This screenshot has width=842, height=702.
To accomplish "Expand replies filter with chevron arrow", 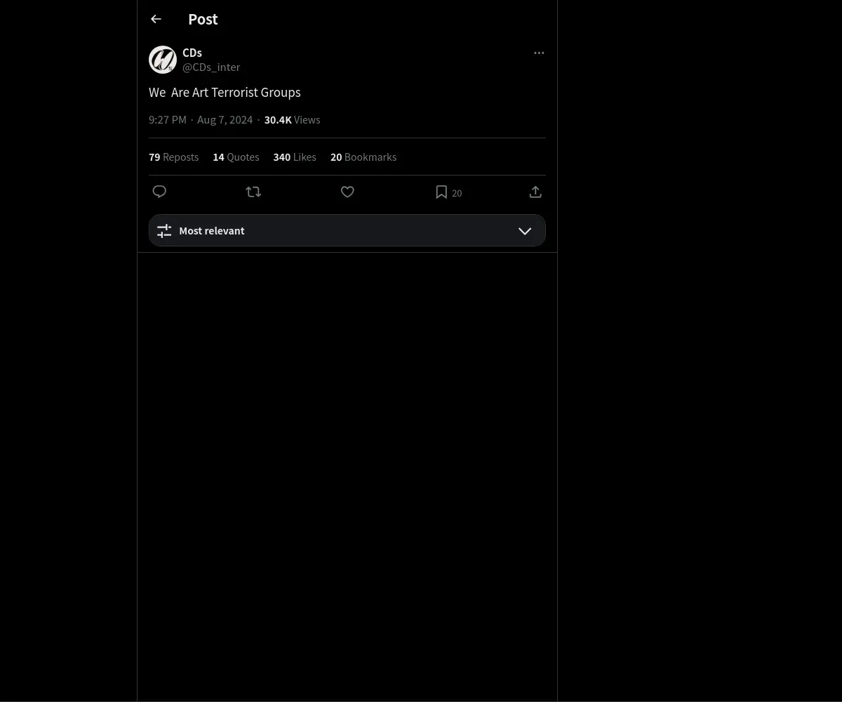I will (x=525, y=231).
